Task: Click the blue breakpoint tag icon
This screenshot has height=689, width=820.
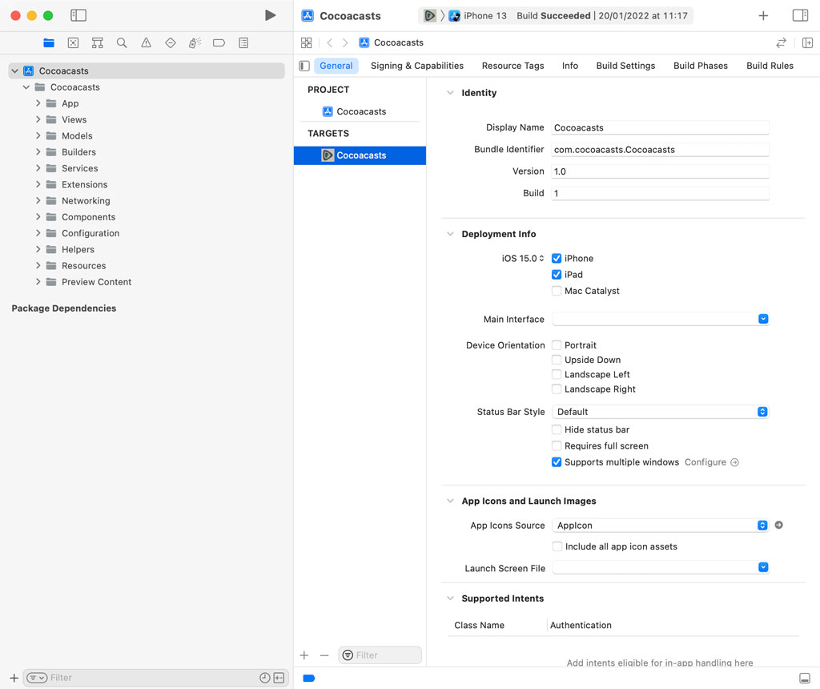Action: (309, 678)
